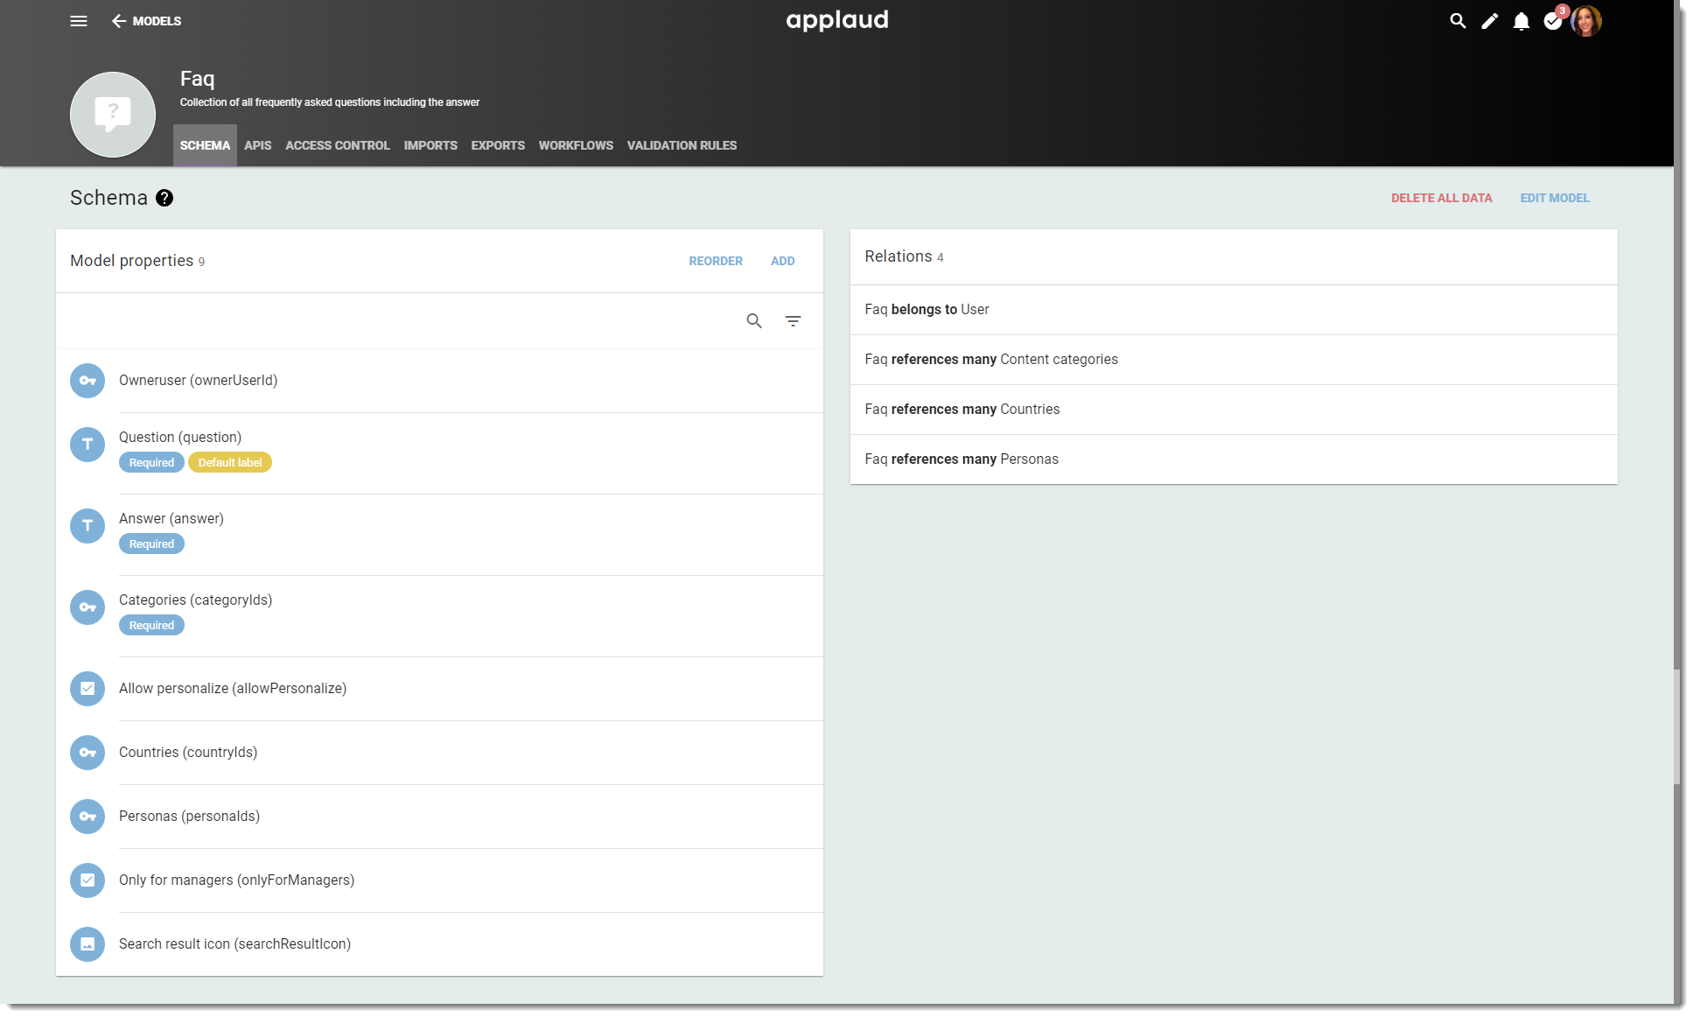This screenshot has width=1693, height=1017.
Task: Go back to Models
Action: tap(146, 21)
